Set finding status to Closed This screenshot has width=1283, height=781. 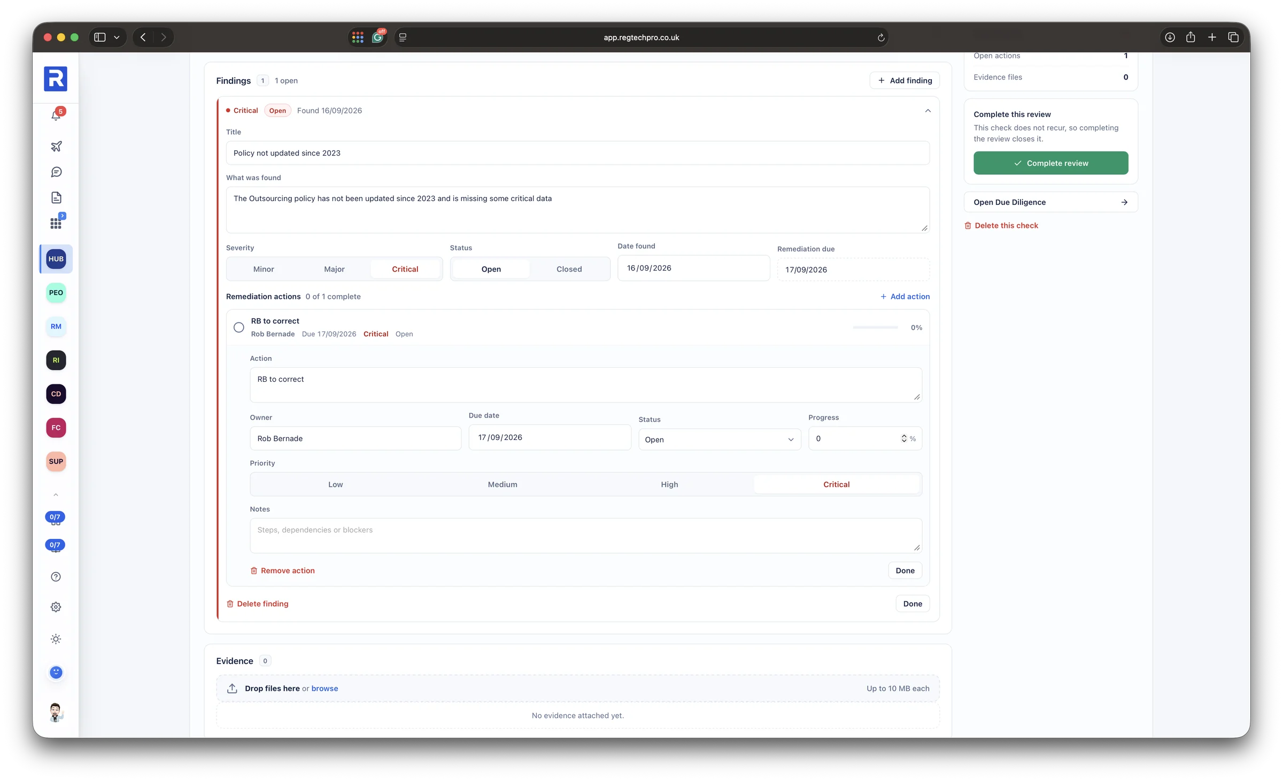tap(569, 269)
